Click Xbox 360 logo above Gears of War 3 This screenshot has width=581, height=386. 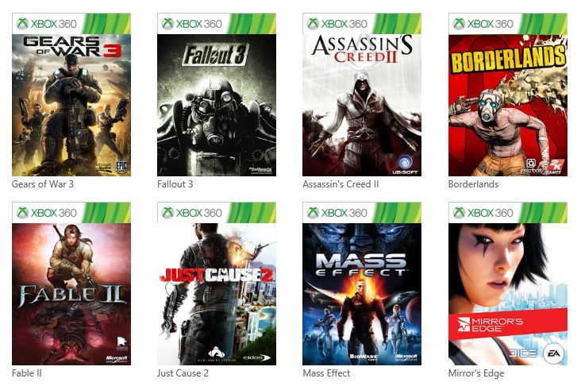47,24
